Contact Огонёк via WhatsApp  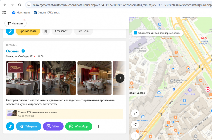point(79,126)
